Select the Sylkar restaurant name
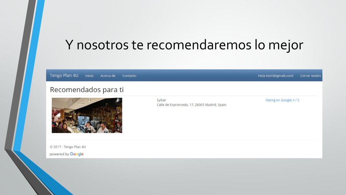 click(161, 100)
